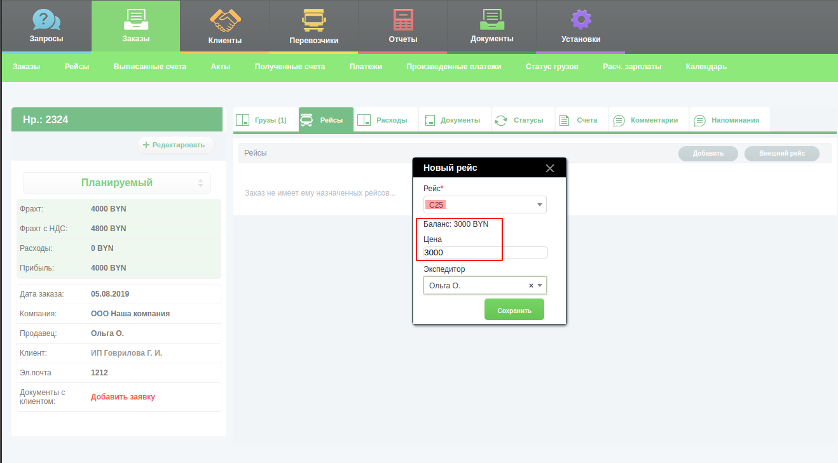Click the Грузы tab icon

242,120
